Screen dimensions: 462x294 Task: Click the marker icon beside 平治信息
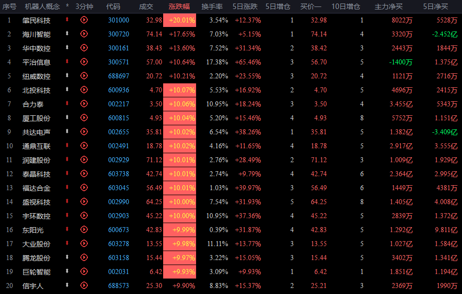tap(67, 61)
